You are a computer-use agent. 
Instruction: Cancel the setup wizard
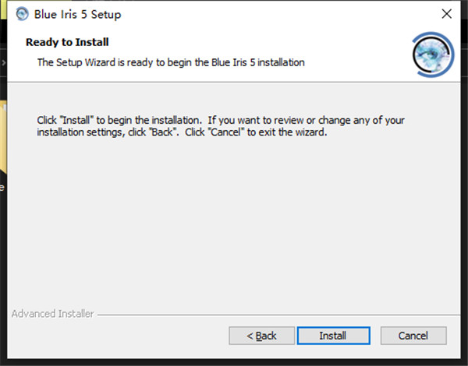pyautogui.click(x=413, y=336)
